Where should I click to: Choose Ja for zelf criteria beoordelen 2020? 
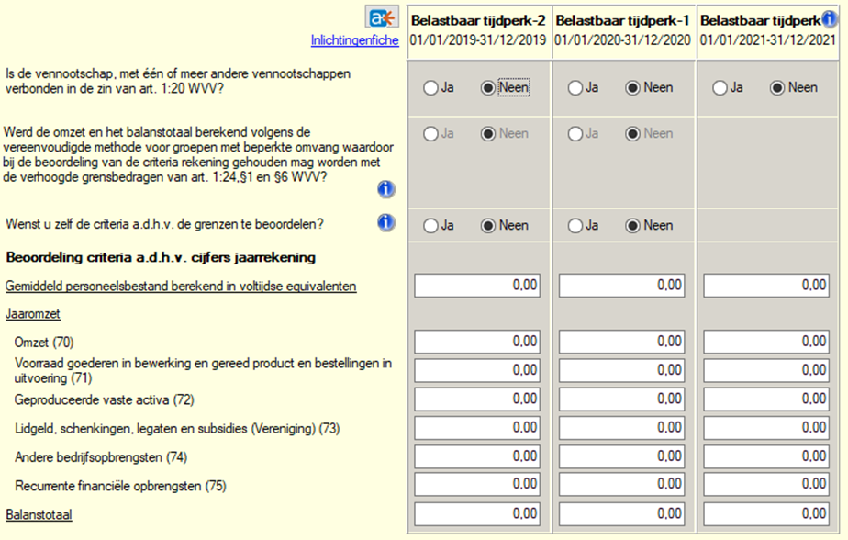pyautogui.click(x=575, y=225)
